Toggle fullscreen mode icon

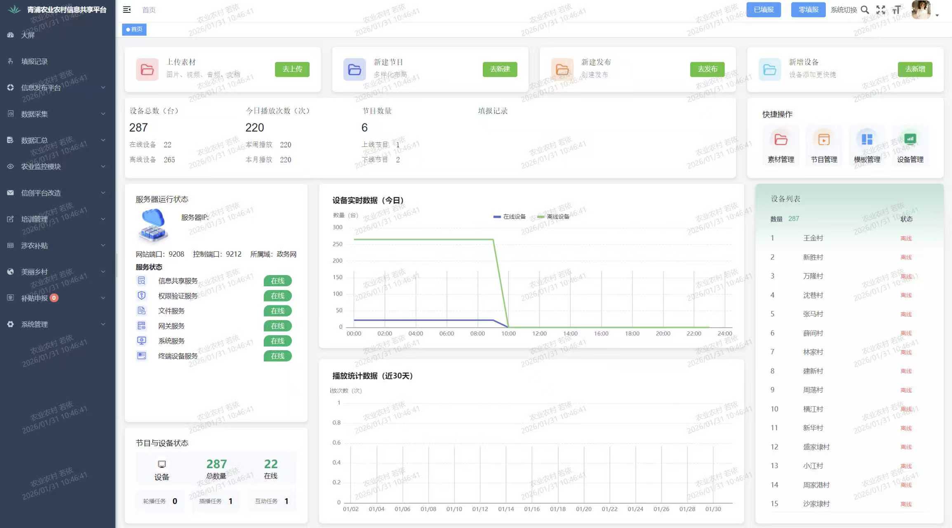pos(881,9)
